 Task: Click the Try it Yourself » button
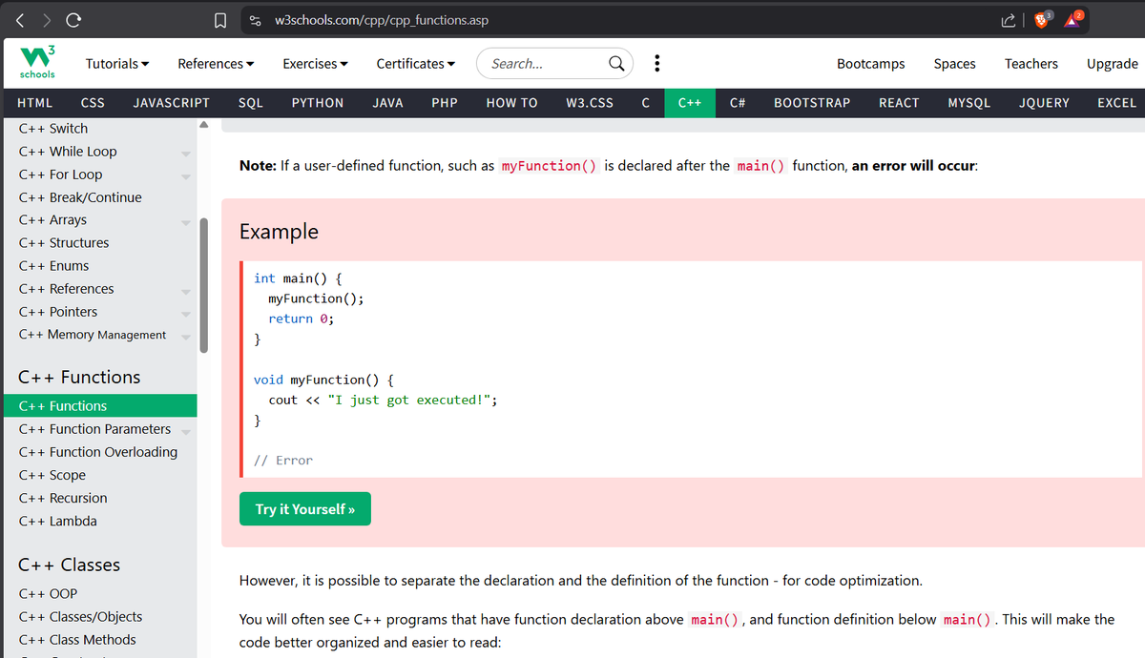(x=305, y=509)
